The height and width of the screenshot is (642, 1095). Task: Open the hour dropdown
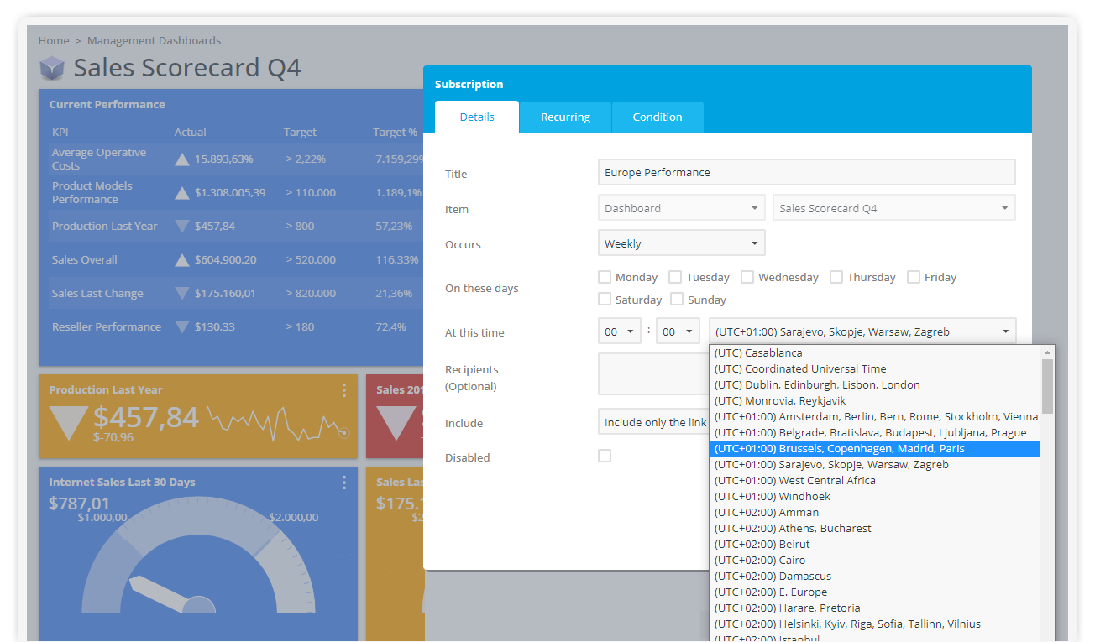620,331
